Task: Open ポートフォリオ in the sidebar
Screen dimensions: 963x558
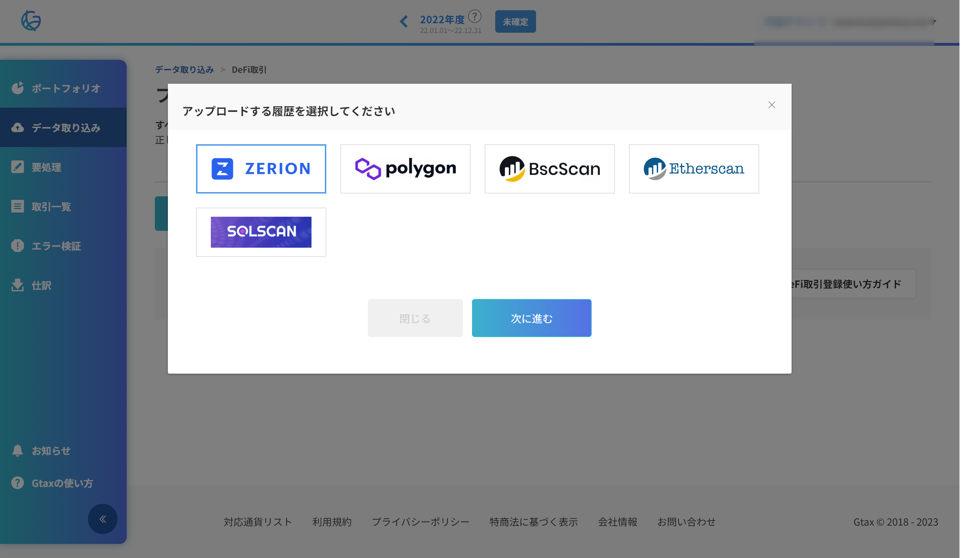Action: (63, 89)
